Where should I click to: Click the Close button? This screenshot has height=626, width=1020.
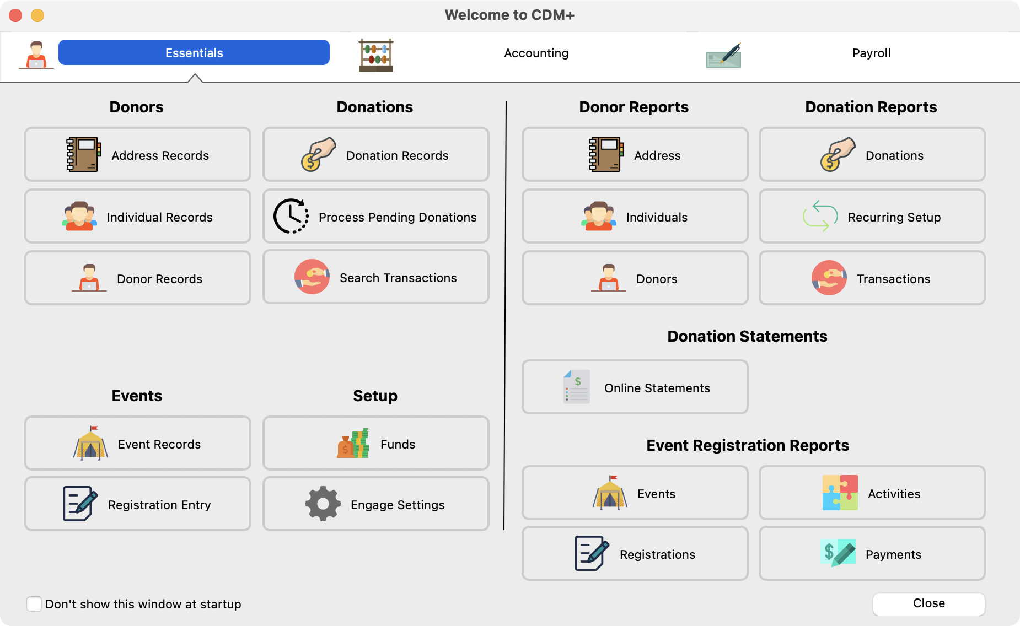[928, 603]
